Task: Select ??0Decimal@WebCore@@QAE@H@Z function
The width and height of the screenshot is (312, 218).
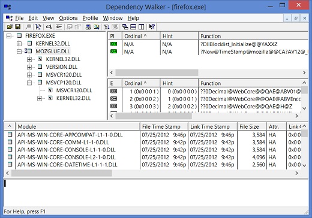Action: click(247, 107)
